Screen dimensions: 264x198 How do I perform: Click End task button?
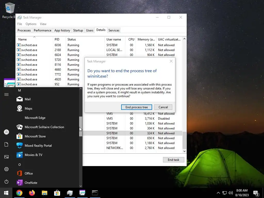[174, 160]
